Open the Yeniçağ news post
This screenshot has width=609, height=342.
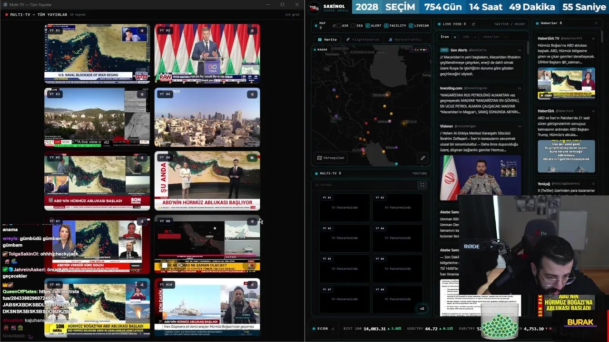coord(566,187)
